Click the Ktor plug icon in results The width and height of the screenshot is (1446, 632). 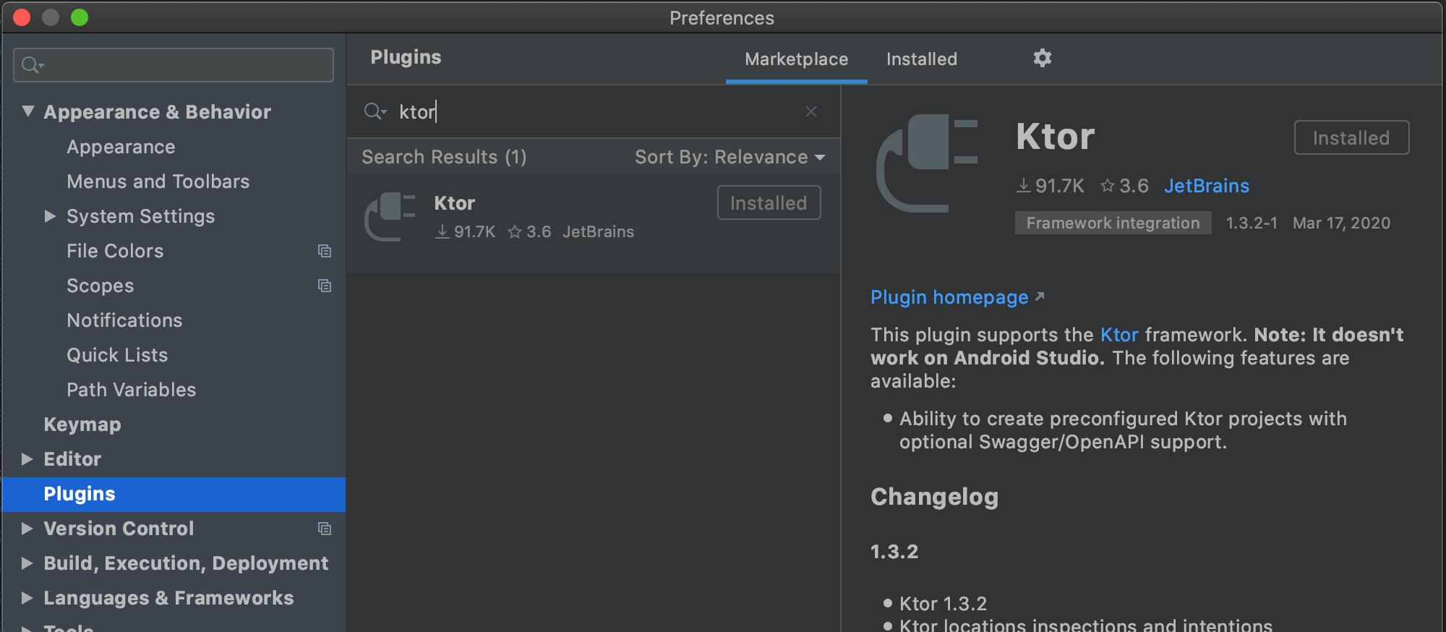(390, 216)
